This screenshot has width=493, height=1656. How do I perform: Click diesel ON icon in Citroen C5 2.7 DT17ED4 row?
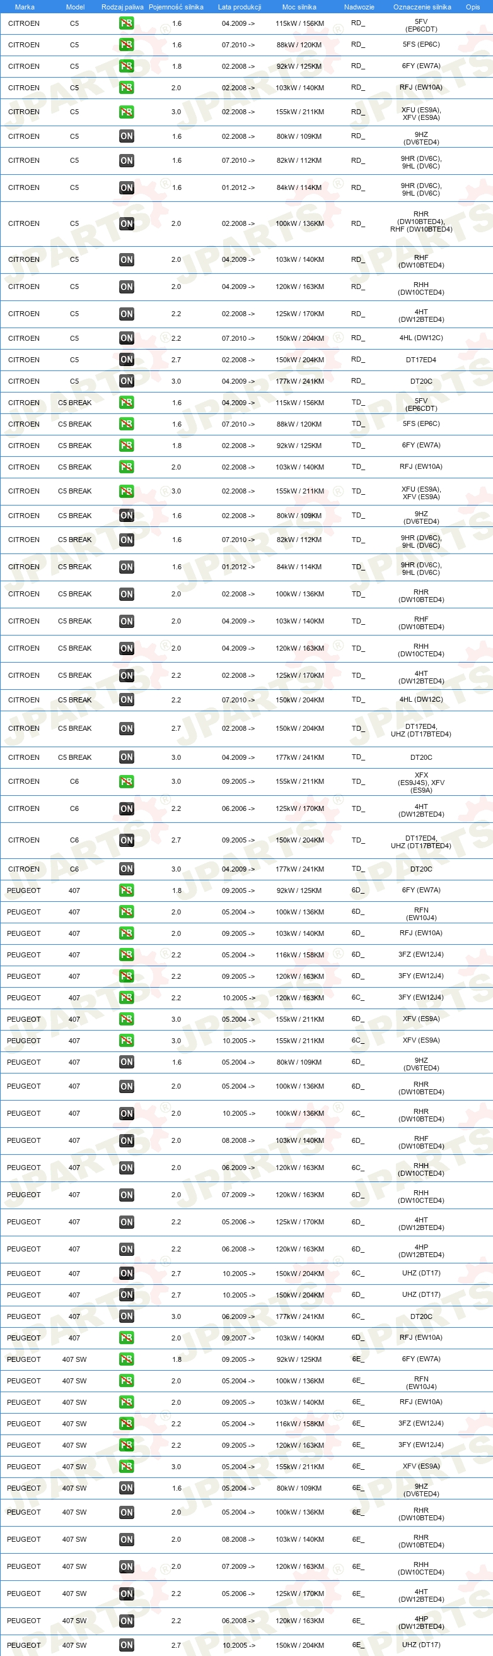pos(127,360)
